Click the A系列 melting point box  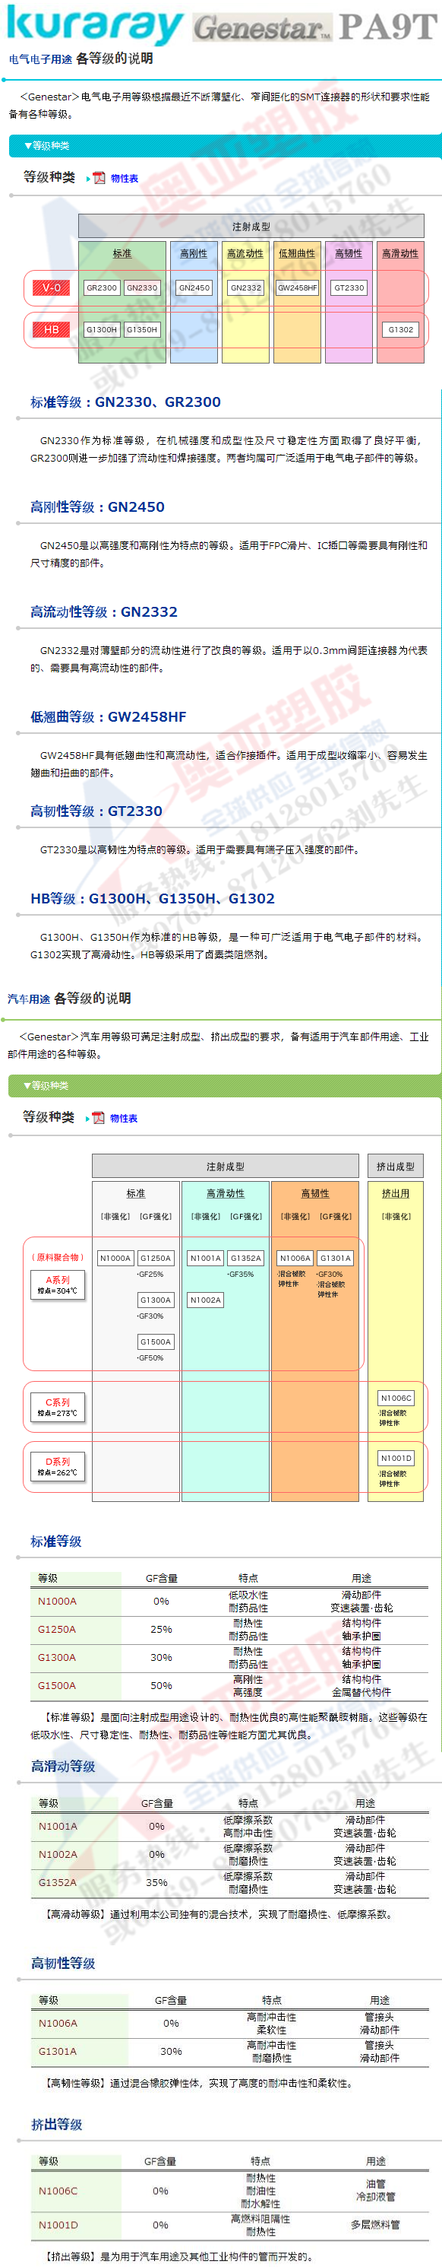coord(57,1286)
